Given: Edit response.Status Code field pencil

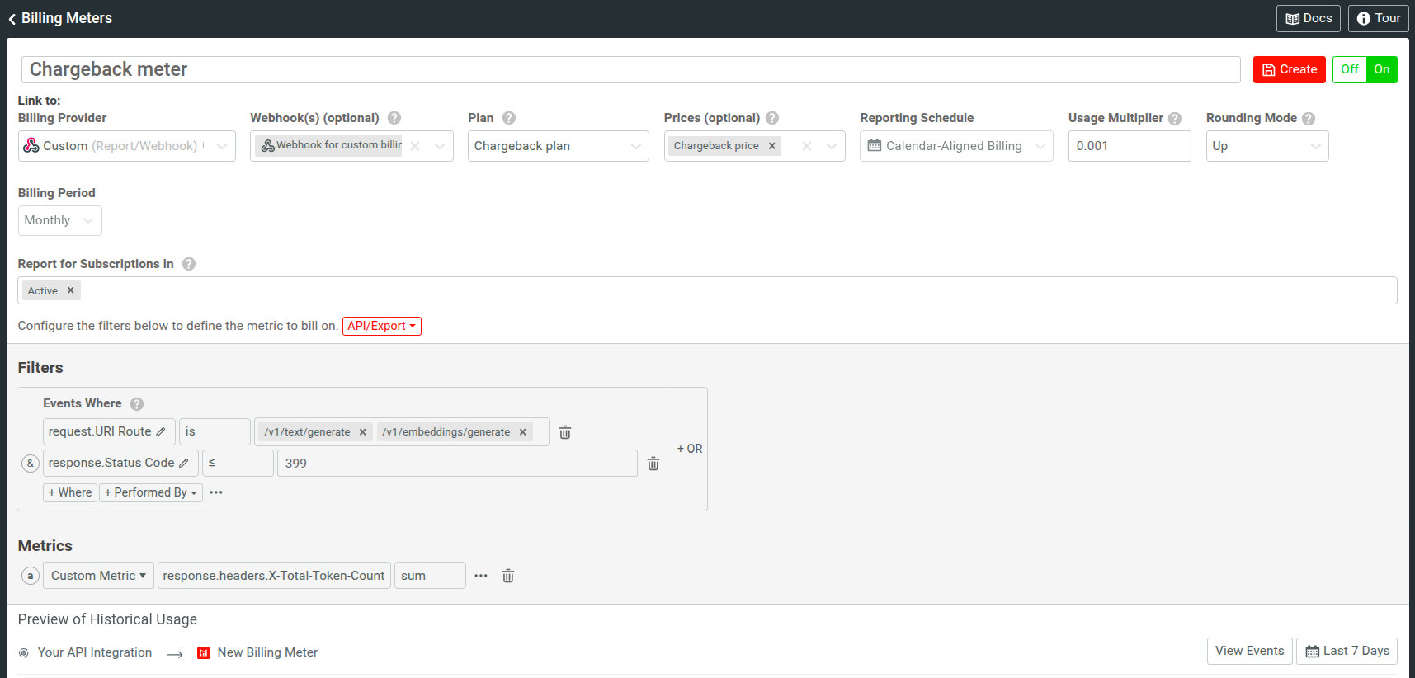Looking at the screenshot, I should [184, 463].
